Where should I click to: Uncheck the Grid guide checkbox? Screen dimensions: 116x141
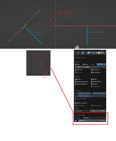coord(76,64)
